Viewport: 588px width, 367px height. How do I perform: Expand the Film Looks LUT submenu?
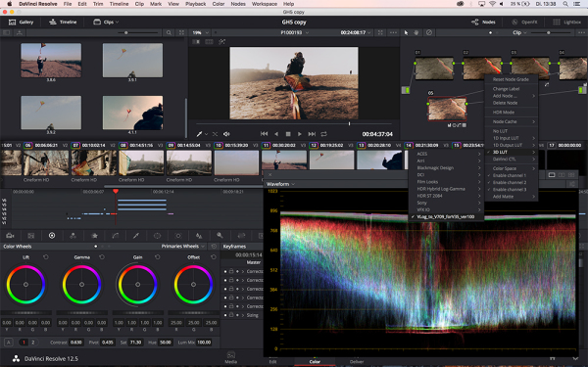click(x=446, y=182)
